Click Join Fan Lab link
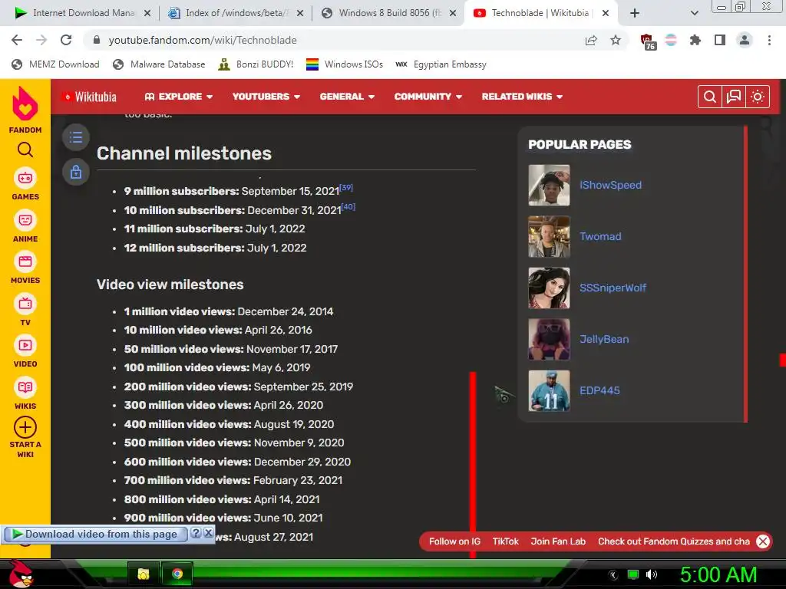Viewport: 786px width, 589px height. (x=558, y=541)
